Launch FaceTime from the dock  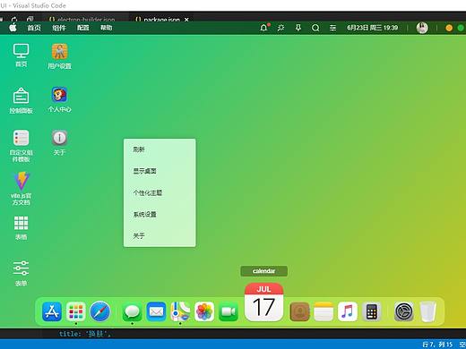[229, 311]
